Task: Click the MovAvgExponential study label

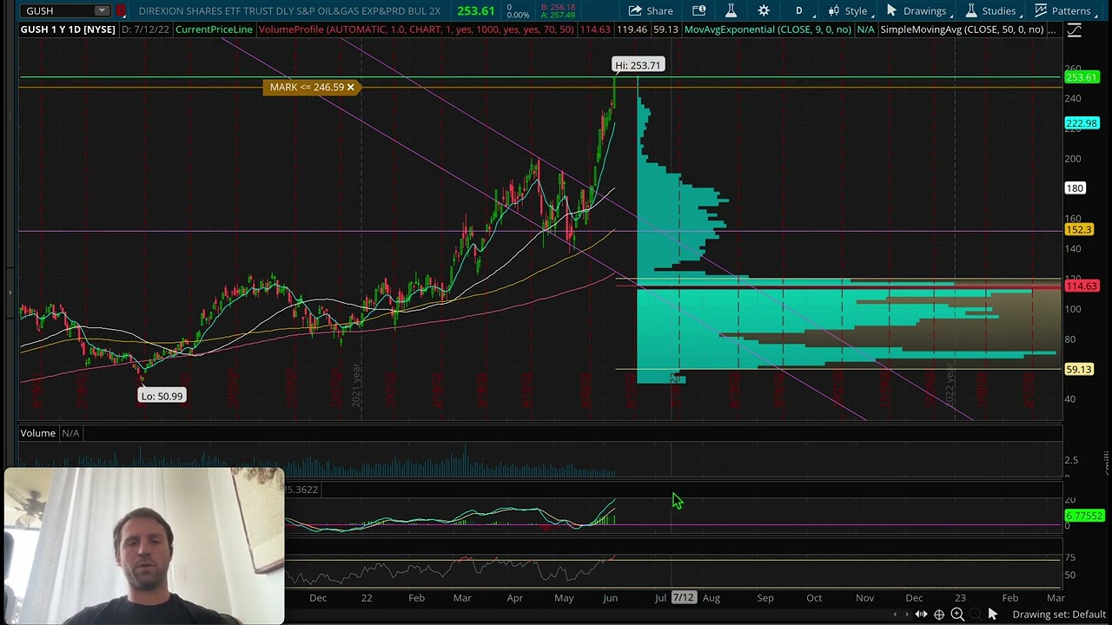Action: pyautogui.click(x=767, y=30)
